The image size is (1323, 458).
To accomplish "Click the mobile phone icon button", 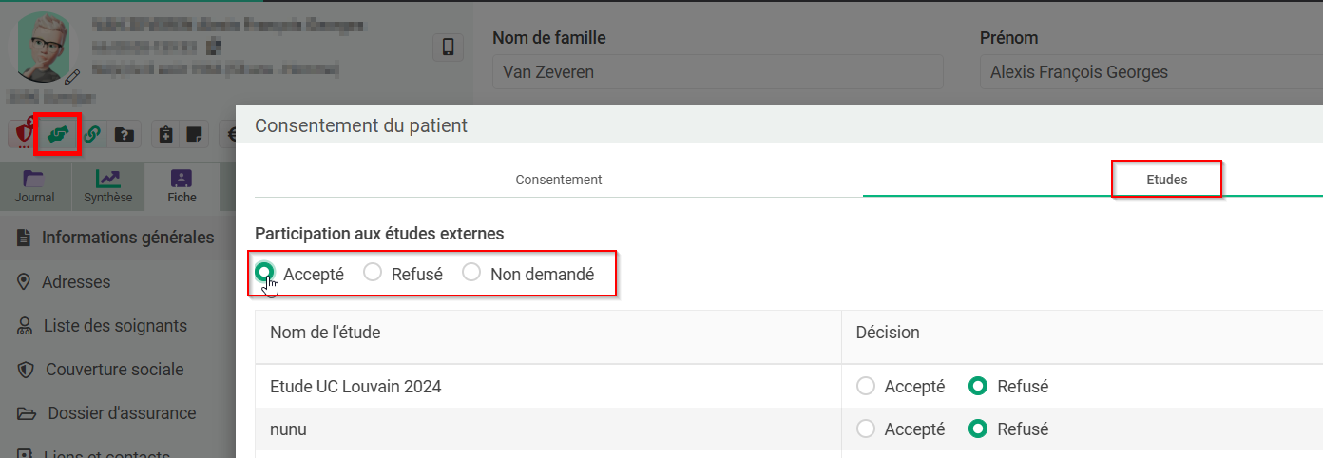I will (448, 47).
